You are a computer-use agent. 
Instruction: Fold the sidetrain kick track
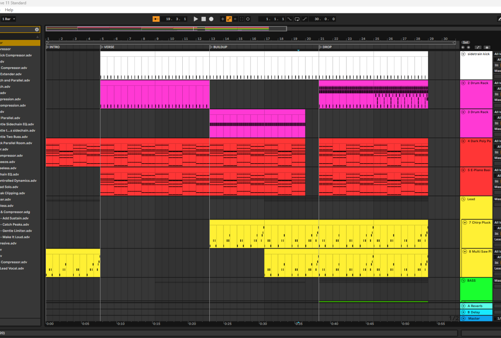click(463, 54)
